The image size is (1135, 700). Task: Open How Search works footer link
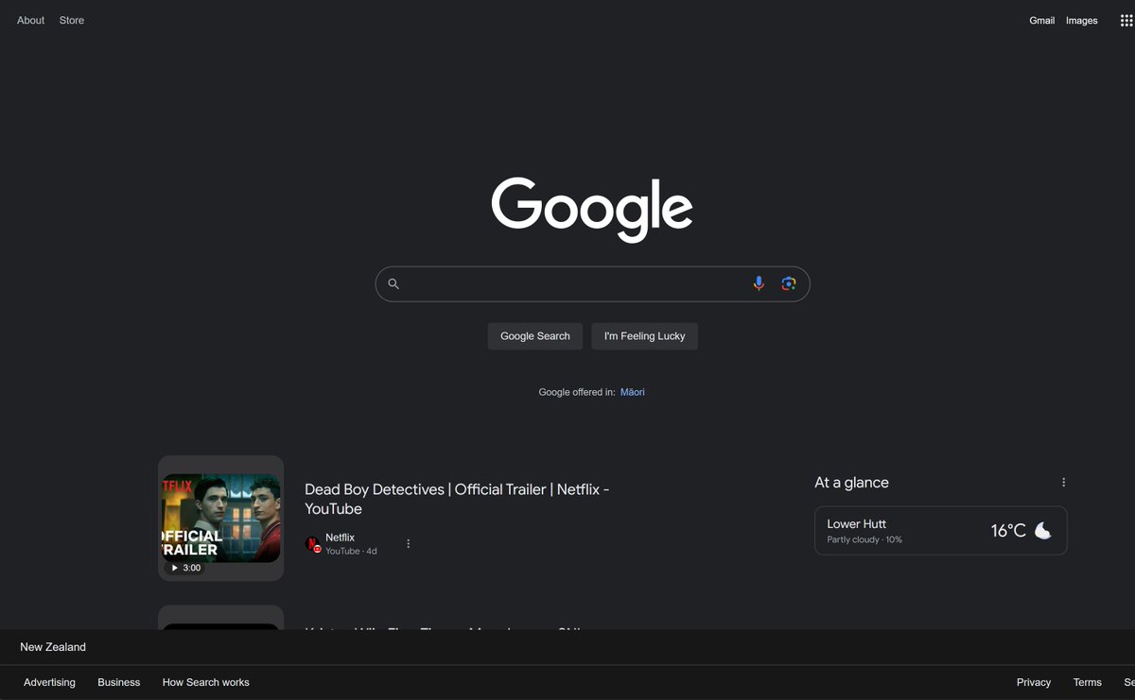coord(206,682)
